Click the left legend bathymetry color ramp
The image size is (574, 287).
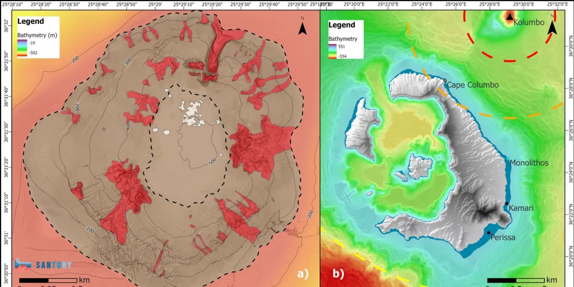(x=22, y=48)
